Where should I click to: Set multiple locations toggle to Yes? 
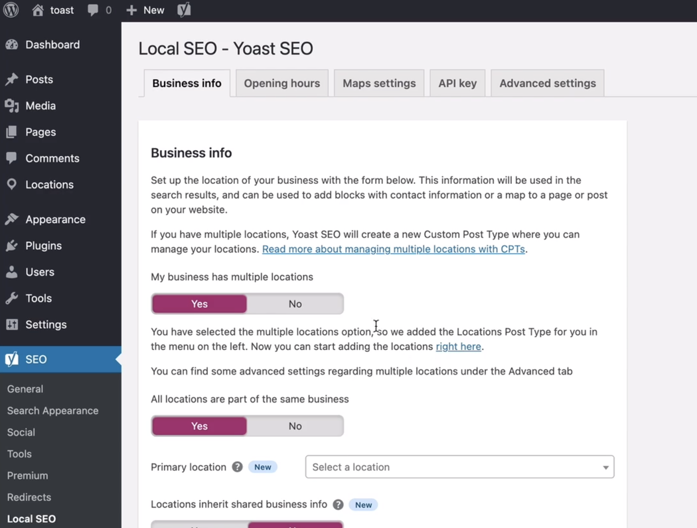pyautogui.click(x=200, y=304)
